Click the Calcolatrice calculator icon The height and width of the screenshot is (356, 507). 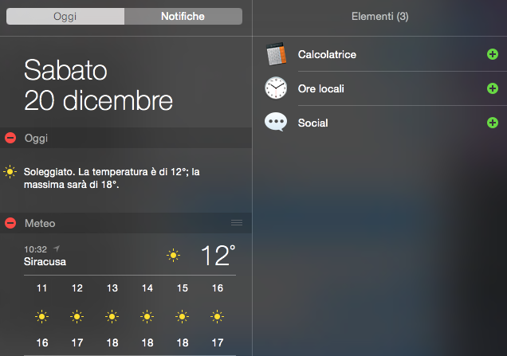[x=276, y=54]
